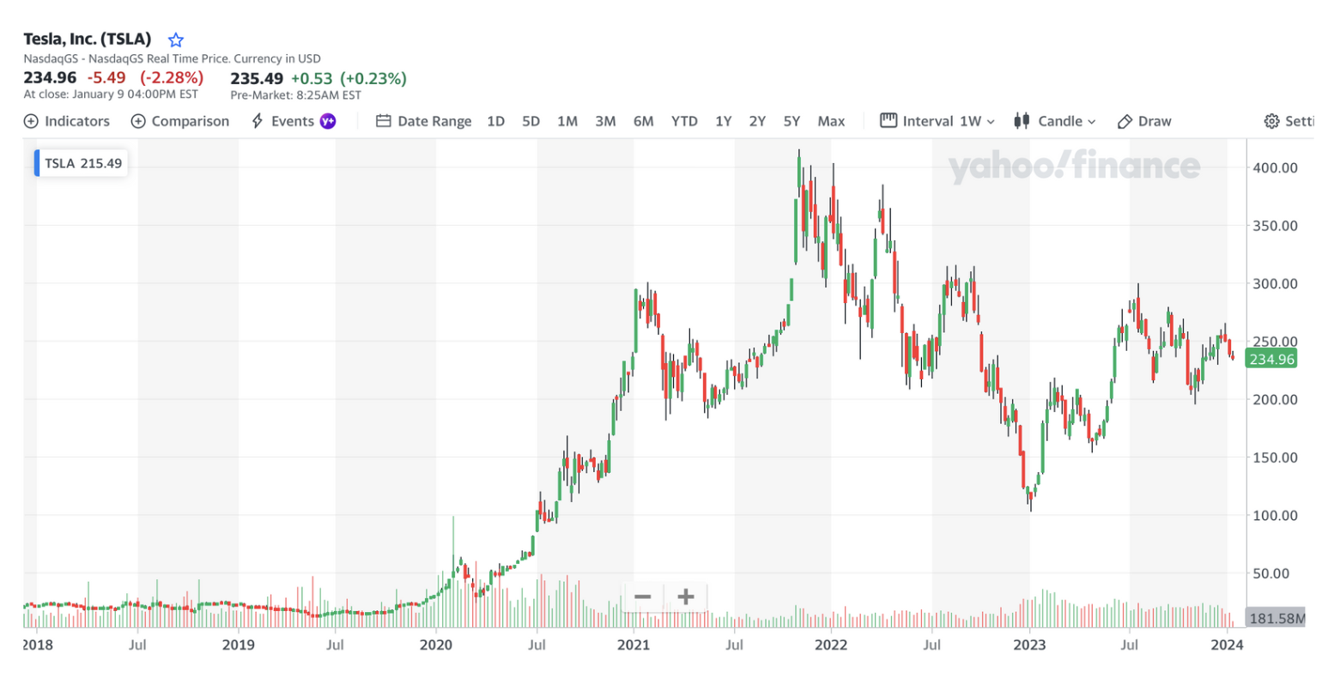Viewport: 1322px width, 690px height.
Task: Select the YTD range
Action: click(684, 121)
